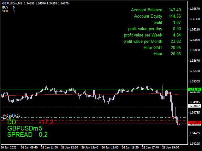Select the green 1.35160 price tag
202x151 pixels.
point(194,89)
